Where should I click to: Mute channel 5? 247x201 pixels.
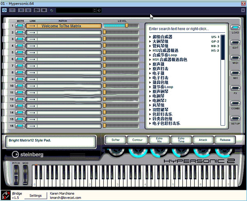pyautogui.click(x=20, y=52)
